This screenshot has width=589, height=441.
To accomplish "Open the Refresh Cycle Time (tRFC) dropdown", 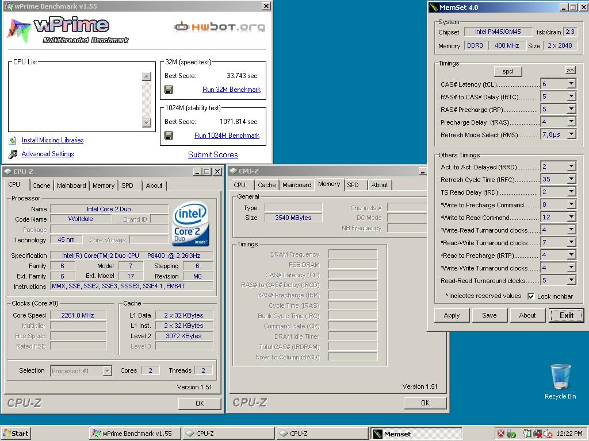I will pos(571,179).
